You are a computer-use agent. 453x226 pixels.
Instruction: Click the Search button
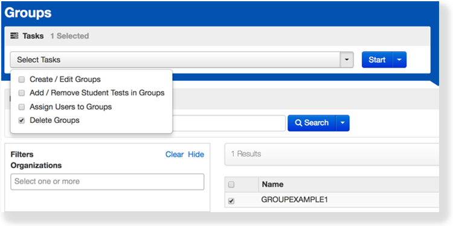click(x=312, y=123)
